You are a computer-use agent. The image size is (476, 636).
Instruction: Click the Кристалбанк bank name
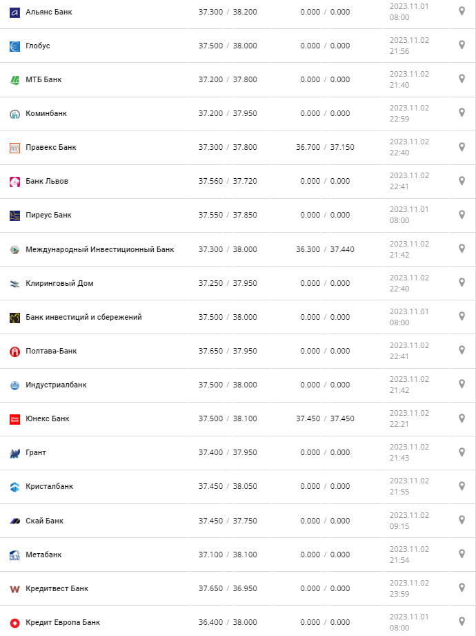[x=49, y=486]
